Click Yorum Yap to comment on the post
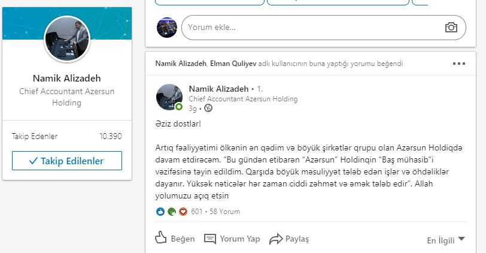486x253 pixels. [x=232, y=239]
